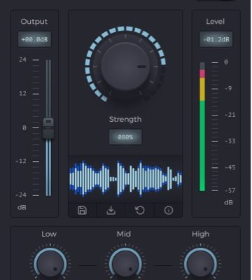Click the -01.2dB level readout
Viewport: 252px width, 280px height.
[x=216, y=39]
